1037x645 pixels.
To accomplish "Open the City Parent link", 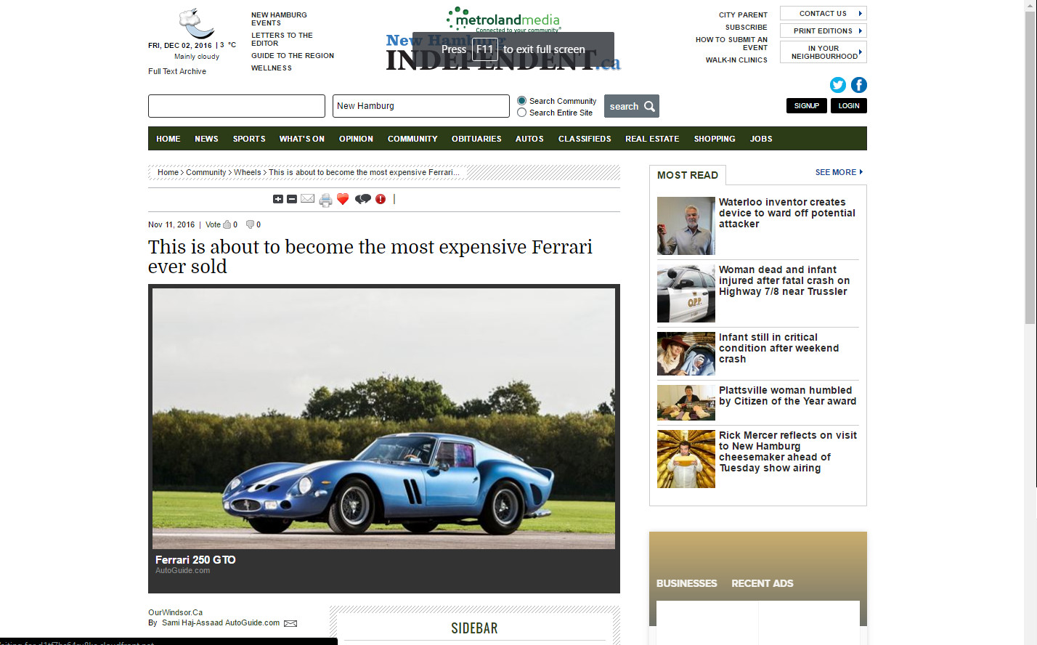I will point(743,15).
